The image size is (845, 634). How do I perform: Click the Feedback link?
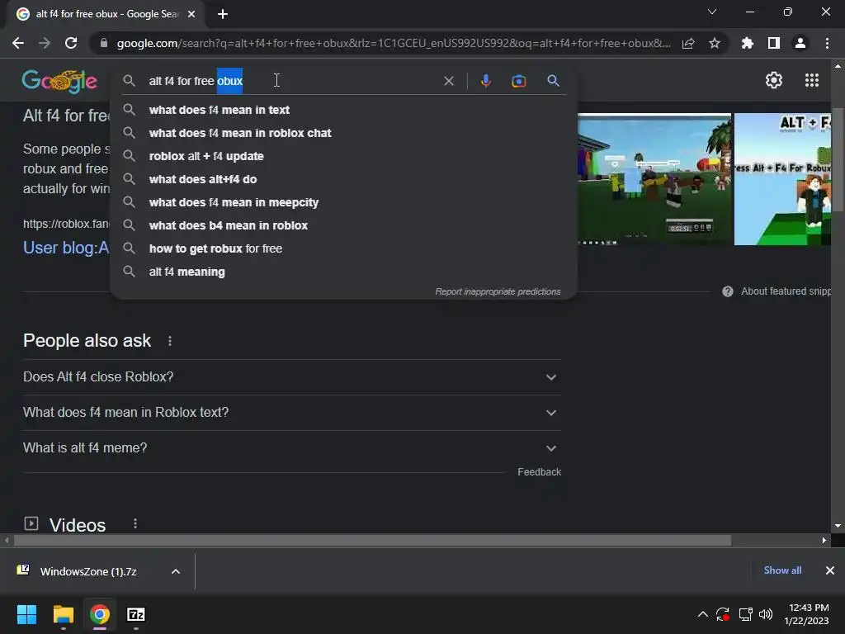click(x=539, y=472)
